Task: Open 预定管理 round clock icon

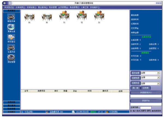Action: [x=11, y=57]
